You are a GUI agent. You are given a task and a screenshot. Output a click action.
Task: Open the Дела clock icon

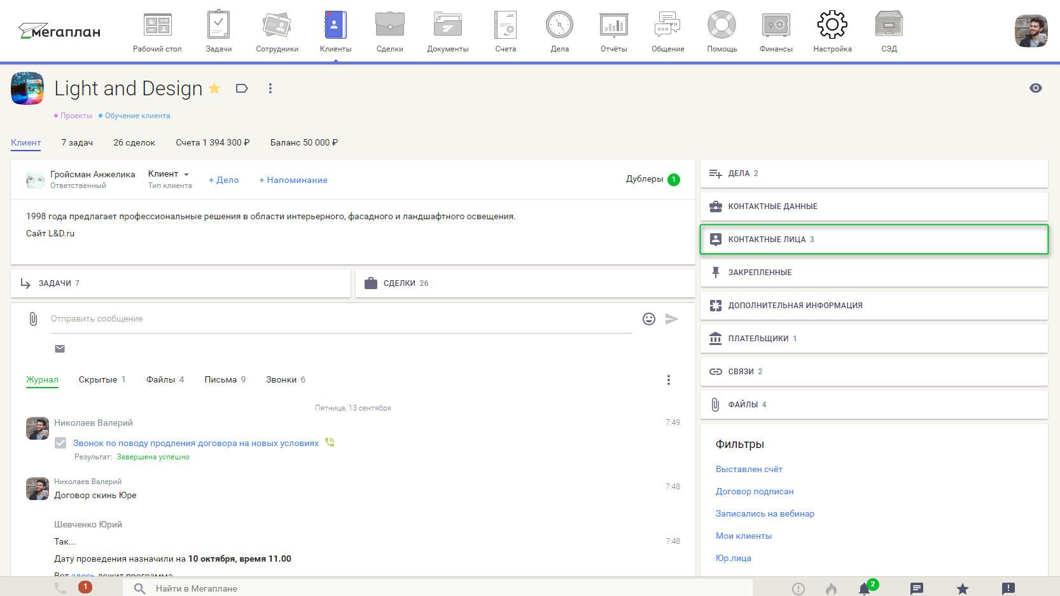559,25
